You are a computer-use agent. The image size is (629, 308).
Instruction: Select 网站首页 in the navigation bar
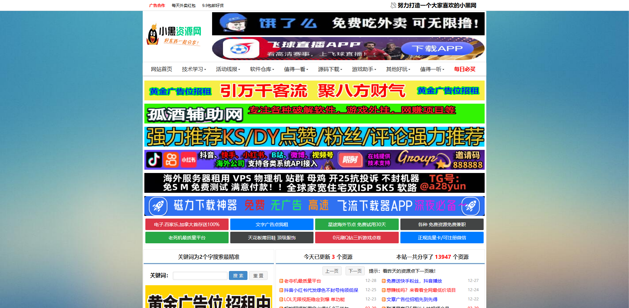(x=162, y=69)
